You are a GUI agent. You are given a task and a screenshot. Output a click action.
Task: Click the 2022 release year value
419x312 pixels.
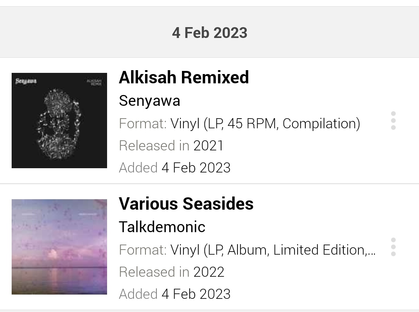[209, 272]
